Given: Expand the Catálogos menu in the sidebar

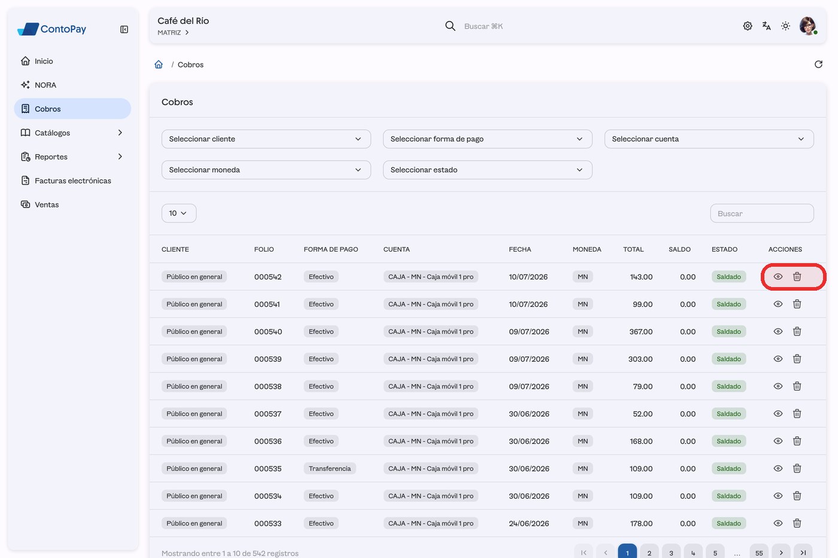Looking at the screenshot, I should click(72, 133).
